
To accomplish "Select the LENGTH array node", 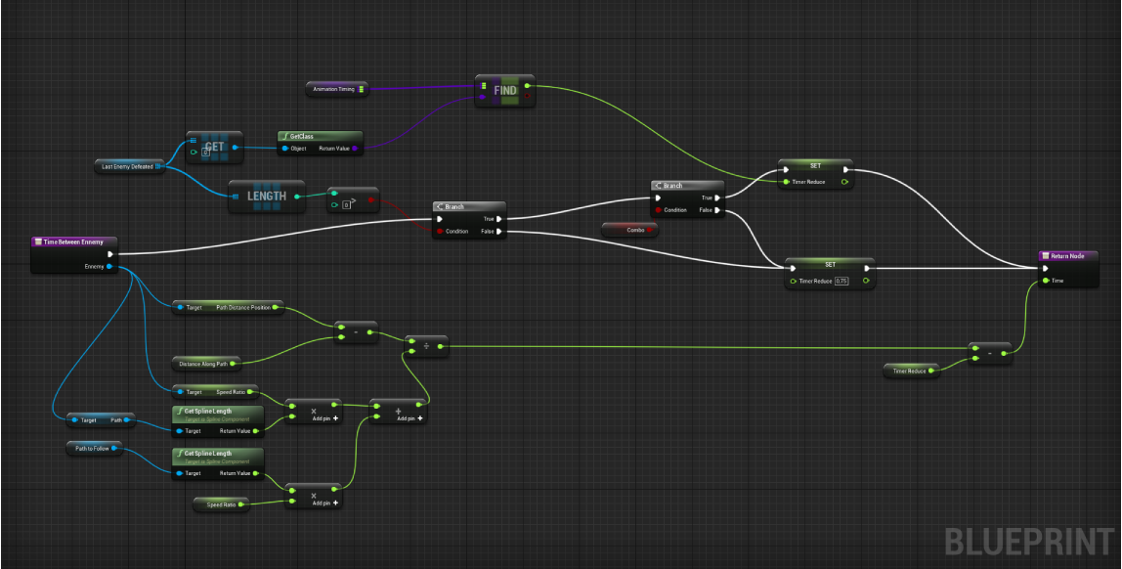I will coord(267,196).
